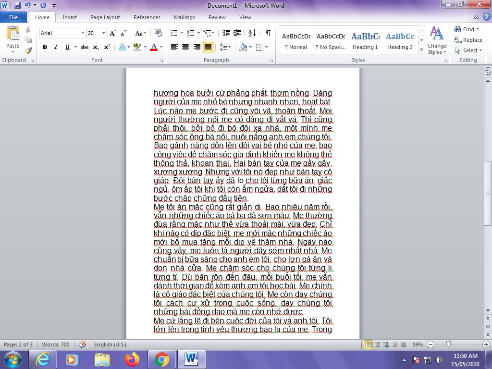Click the Grow Font icon

[112, 33]
